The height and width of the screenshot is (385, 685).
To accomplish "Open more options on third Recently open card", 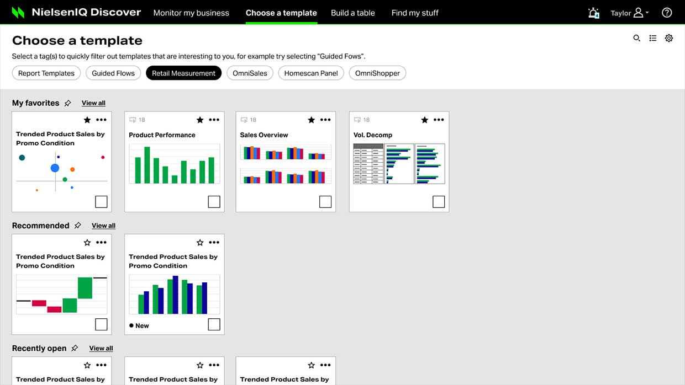I will (x=325, y=365).
